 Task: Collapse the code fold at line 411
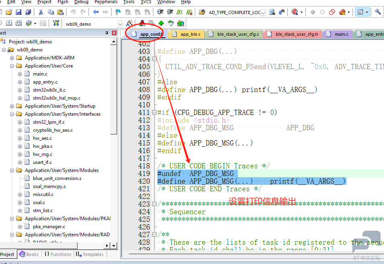pyautogui.click(x=154, y=113)
